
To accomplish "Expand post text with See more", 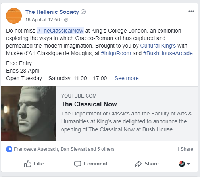I will tap(127, 78).
